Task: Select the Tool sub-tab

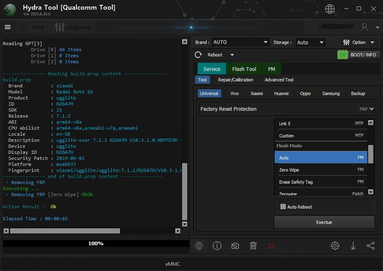Action: 202,80
